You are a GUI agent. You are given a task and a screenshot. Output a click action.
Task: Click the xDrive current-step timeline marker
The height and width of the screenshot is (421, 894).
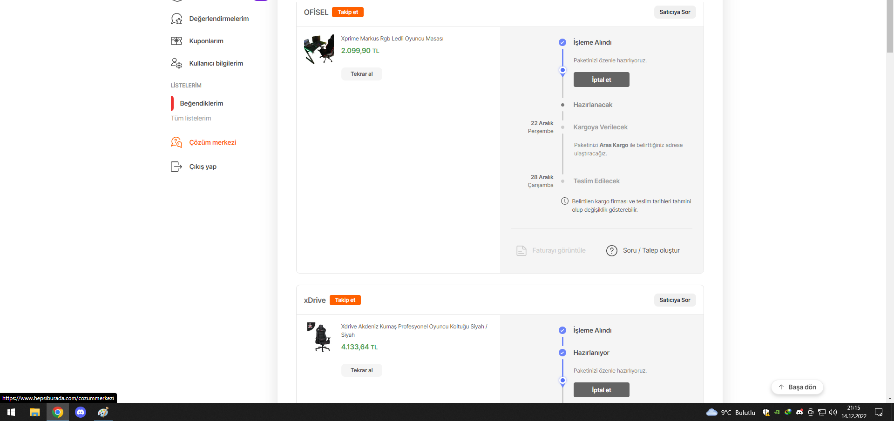tap(562, 381)
